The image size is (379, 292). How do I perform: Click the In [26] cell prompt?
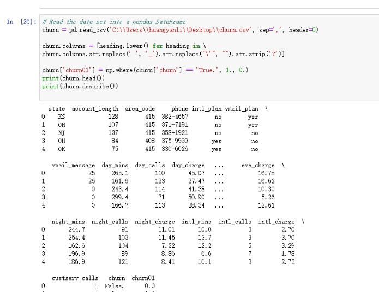coord(21,22)
